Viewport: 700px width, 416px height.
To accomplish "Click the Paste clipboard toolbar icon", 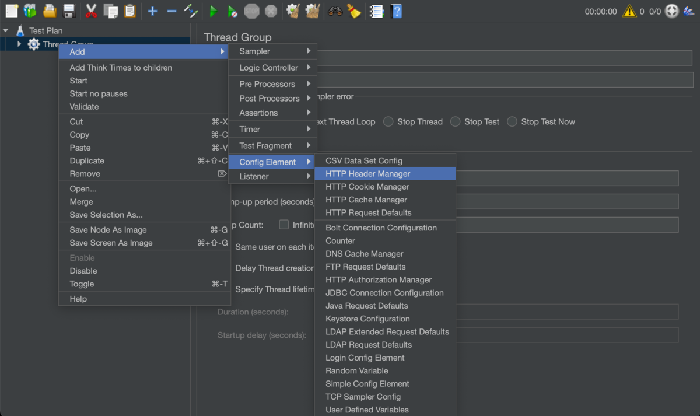I will [x=129, y=11].
